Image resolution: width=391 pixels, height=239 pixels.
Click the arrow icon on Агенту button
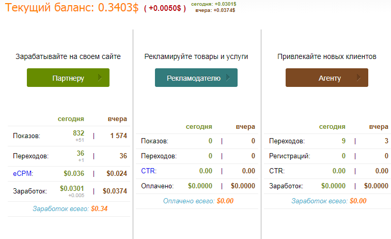click(358, 78)
